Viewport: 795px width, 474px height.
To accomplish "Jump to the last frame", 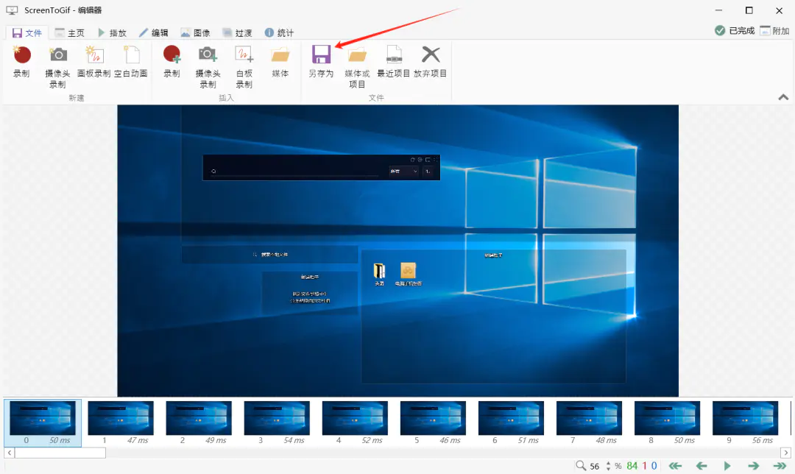I will (780, 466).
